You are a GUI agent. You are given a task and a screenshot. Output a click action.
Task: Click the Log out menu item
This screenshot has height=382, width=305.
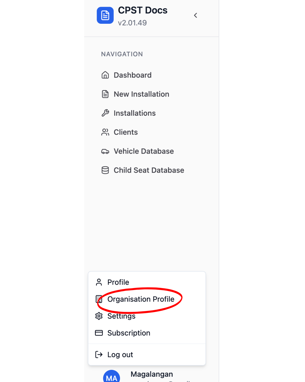[120, 355]
